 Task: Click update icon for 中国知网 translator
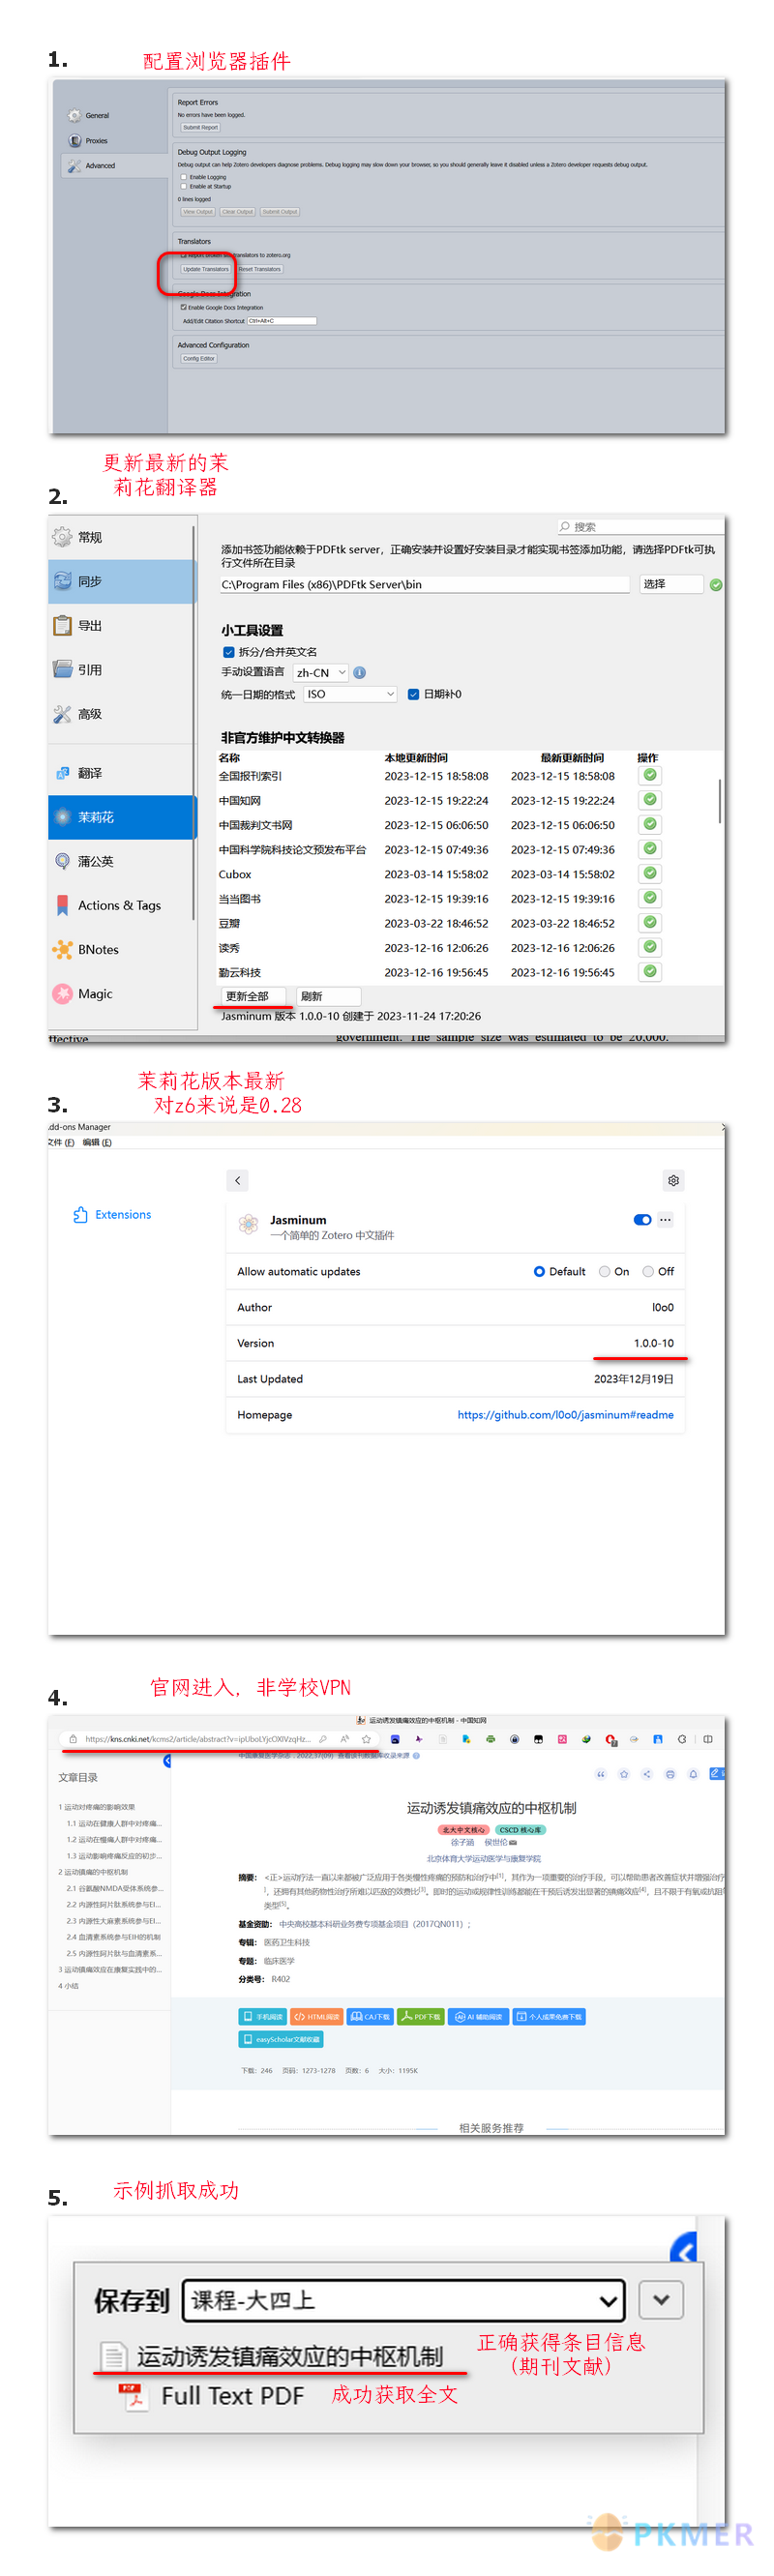pyautogui.click(x=650, y=800)
